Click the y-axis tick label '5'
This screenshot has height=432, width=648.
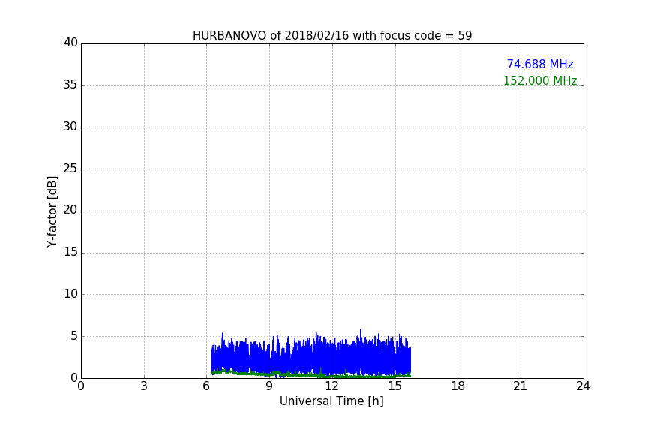click(x=74, y=336)
